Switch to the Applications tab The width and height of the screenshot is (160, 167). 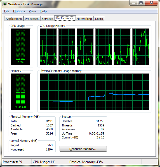pyautogui.click(x=14, y=19)
